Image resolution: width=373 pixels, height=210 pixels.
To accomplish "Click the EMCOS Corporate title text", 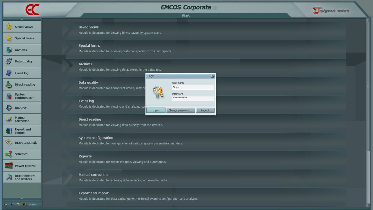I will click(186, 8).
